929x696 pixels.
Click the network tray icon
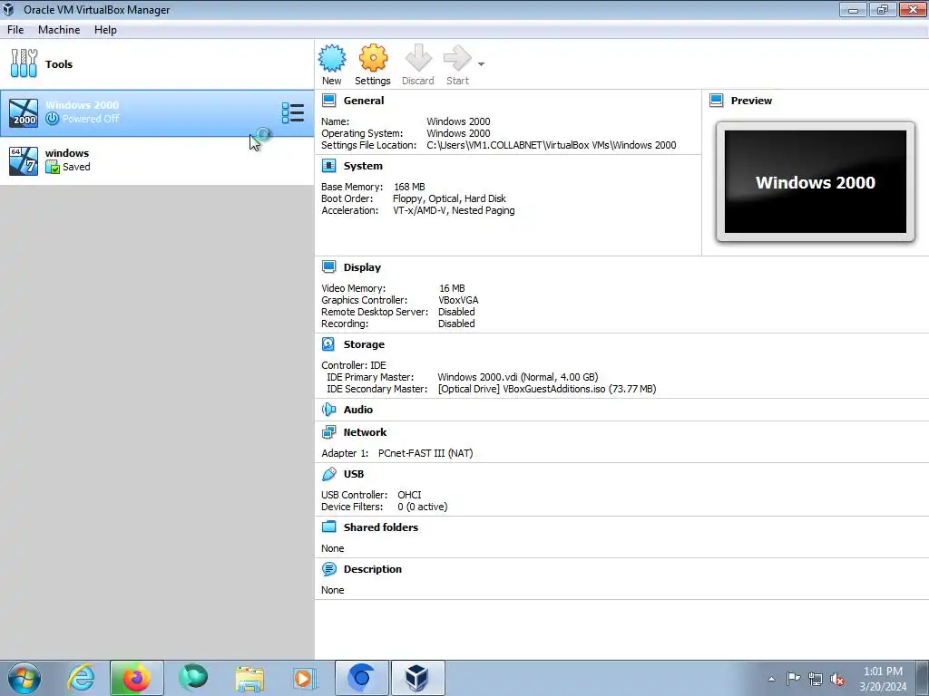816,679
